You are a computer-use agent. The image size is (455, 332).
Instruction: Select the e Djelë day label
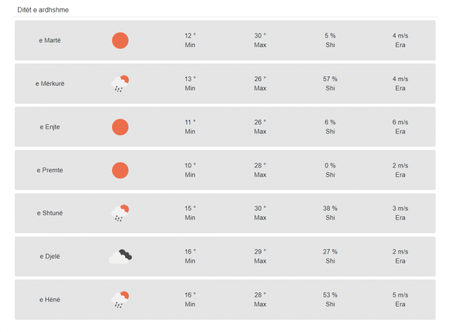click(50, 257)
